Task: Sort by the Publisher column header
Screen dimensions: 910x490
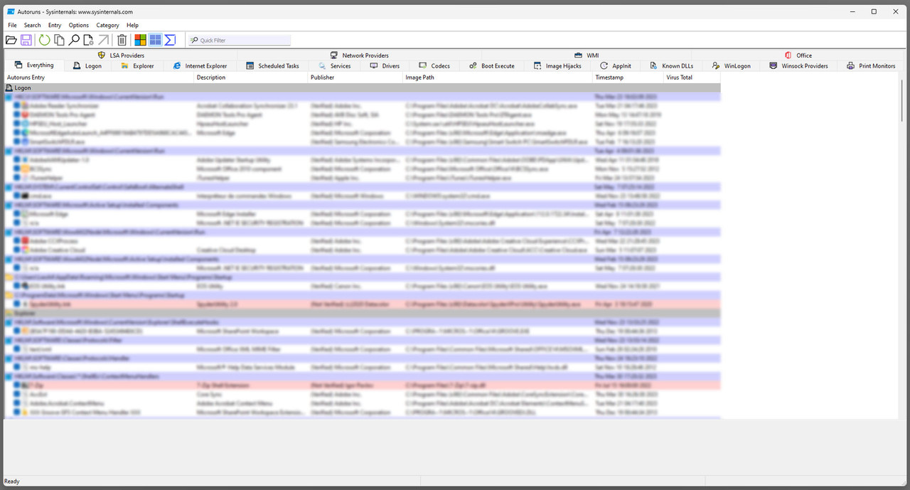Action: click(x=355, y=78)
